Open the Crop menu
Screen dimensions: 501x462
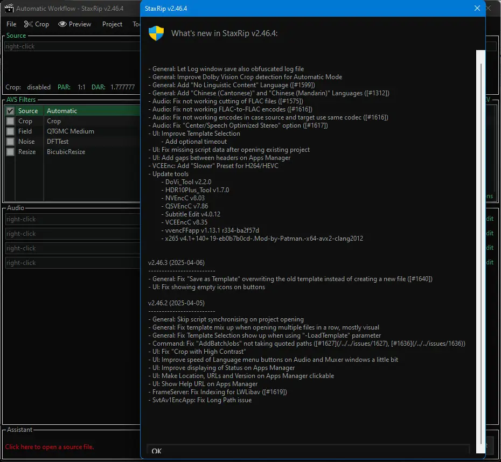point(42,24)
